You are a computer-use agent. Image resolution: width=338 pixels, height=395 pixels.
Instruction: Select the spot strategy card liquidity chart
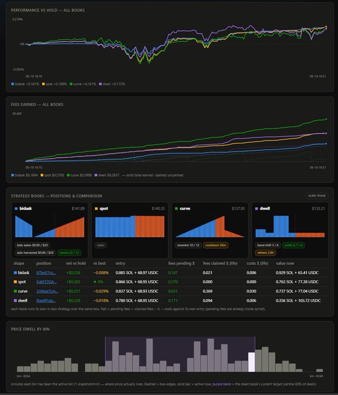130,226
